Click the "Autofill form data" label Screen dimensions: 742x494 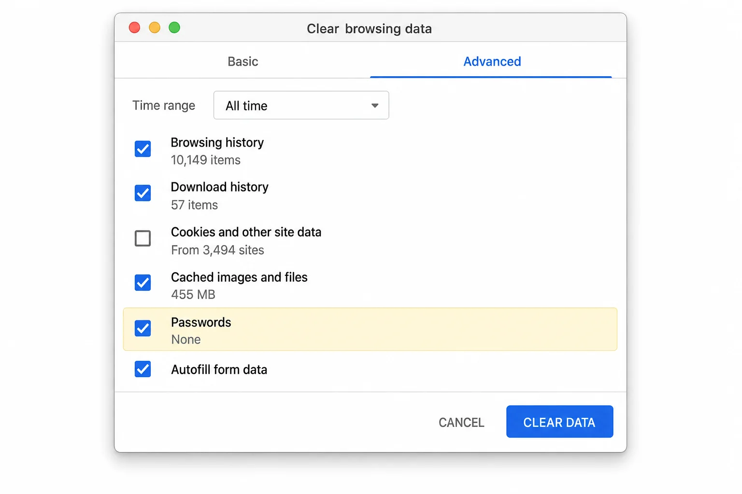(219, 370)
